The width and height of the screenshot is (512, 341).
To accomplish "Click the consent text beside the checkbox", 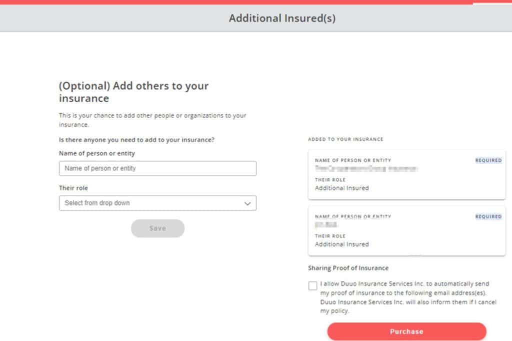I will click(408, 297).
